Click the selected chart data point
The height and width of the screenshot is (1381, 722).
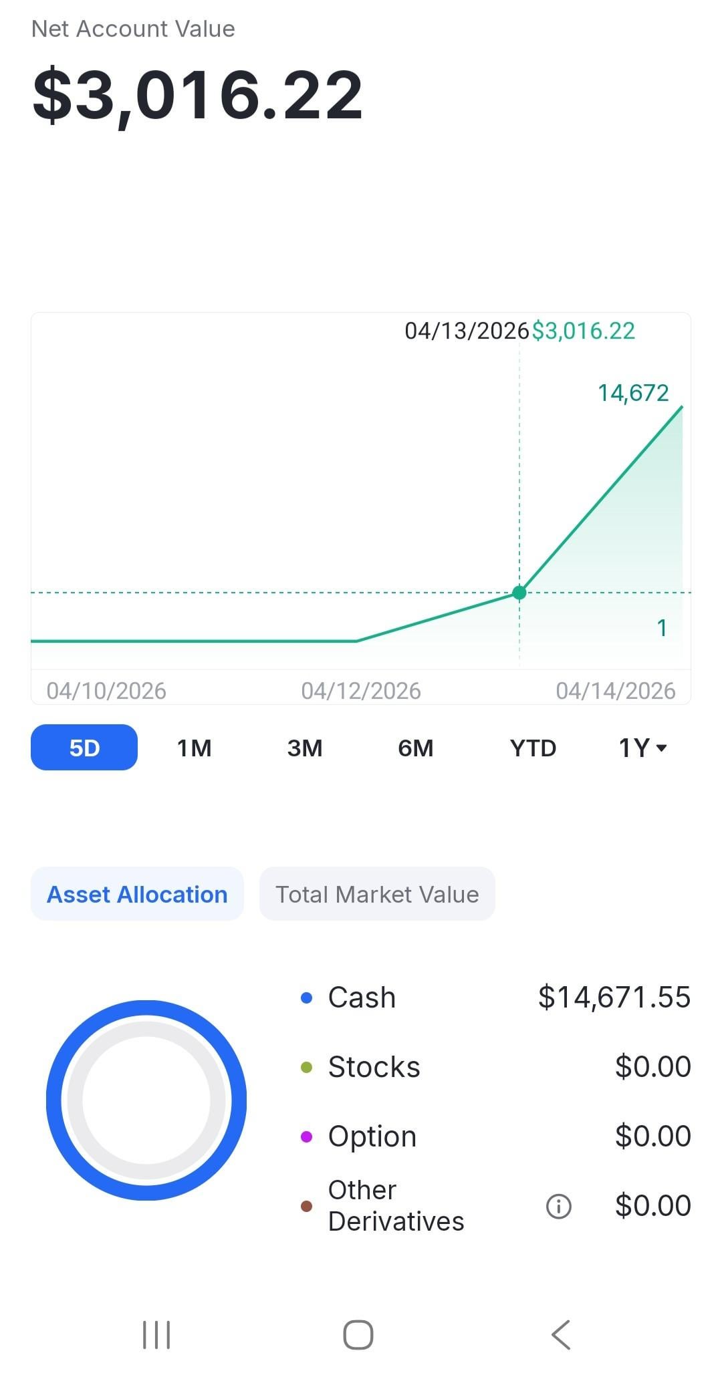[519, 593]
